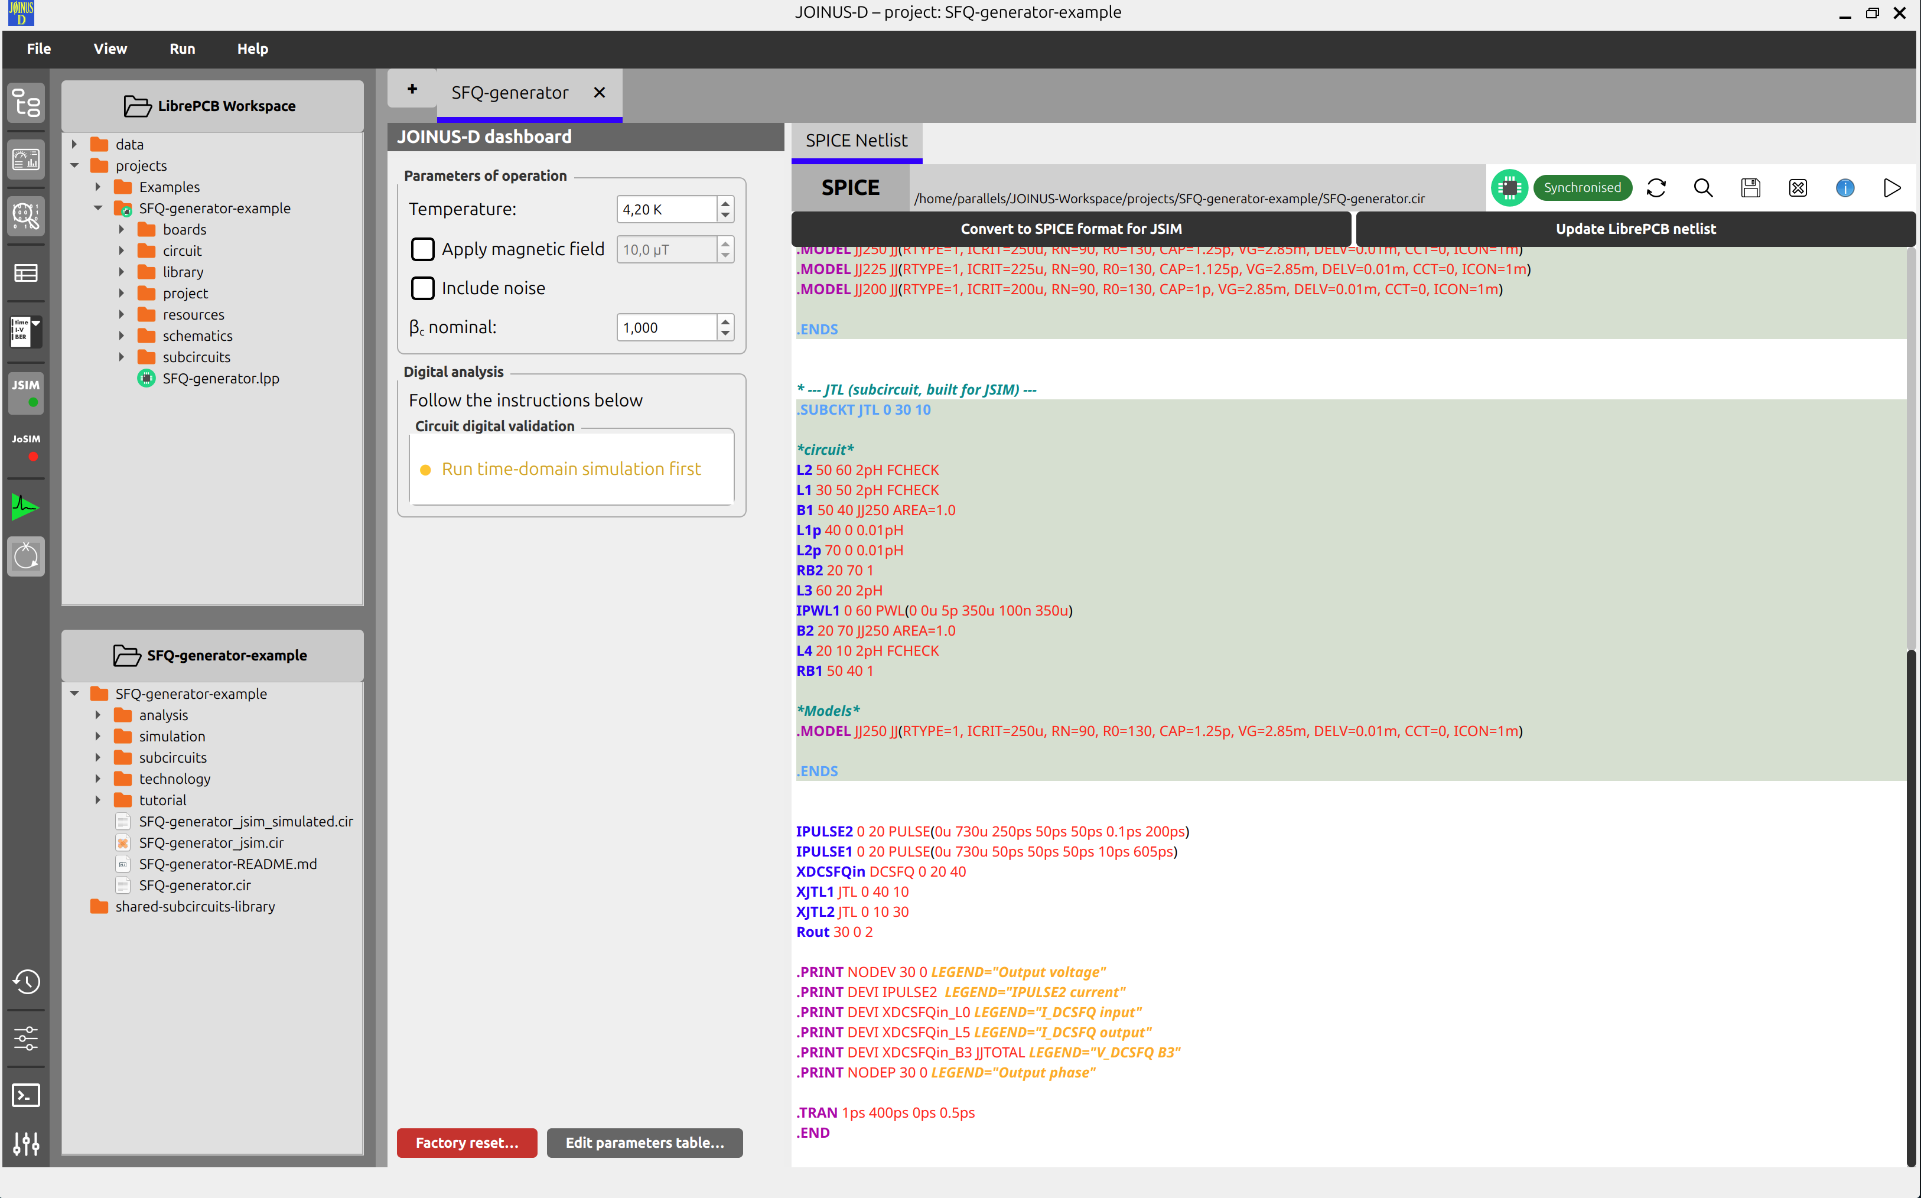Collapse the projects folder
1921x1198 pixels.
(74, 165)
